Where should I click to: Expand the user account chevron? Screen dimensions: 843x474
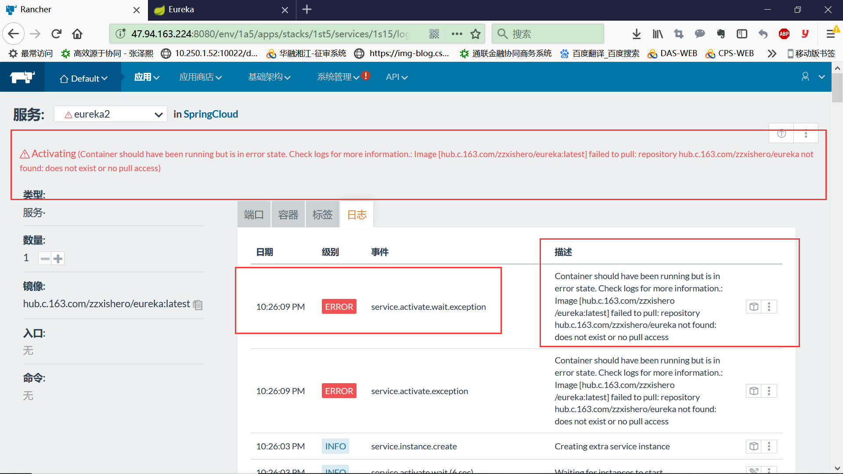pos(821,77)
